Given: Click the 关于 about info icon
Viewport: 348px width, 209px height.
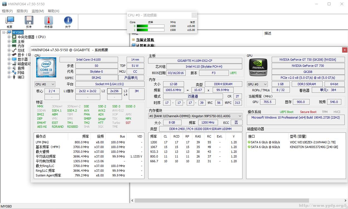Looking at the screenshot, I should [x=68, y=21].
